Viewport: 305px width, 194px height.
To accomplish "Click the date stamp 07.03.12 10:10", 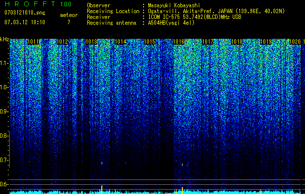I will (25, 22).
